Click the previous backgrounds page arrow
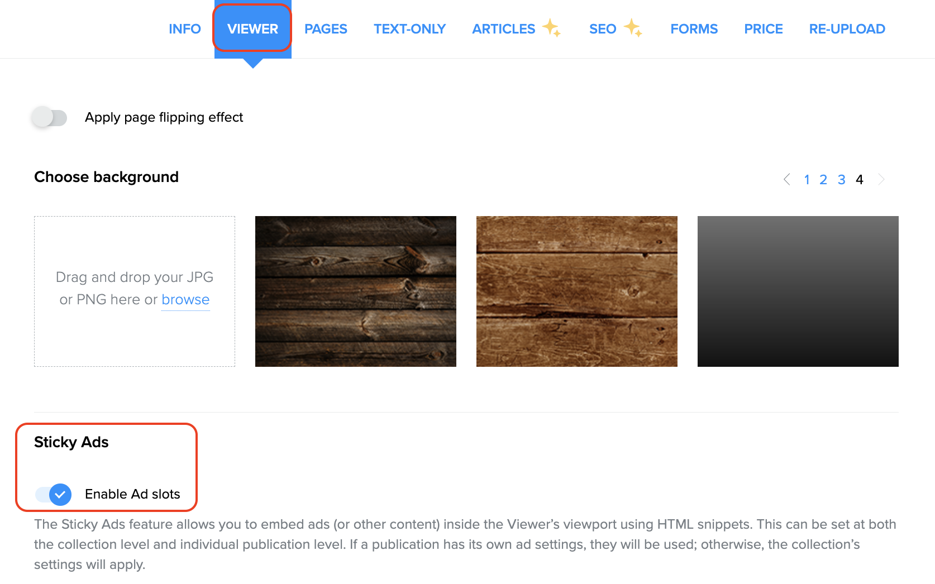Screen dimensions: 935x584 pyautogui.click(x=787, y=180)
